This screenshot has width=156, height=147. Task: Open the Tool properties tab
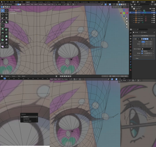(x=131, y=33)
